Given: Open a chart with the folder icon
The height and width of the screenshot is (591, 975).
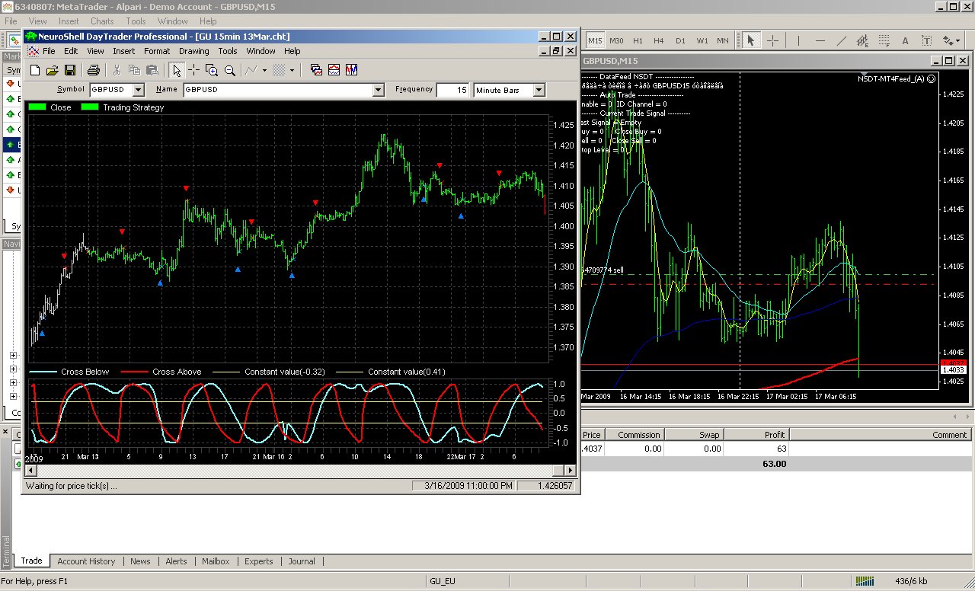Looking at the screenshot, I should 53,70.
